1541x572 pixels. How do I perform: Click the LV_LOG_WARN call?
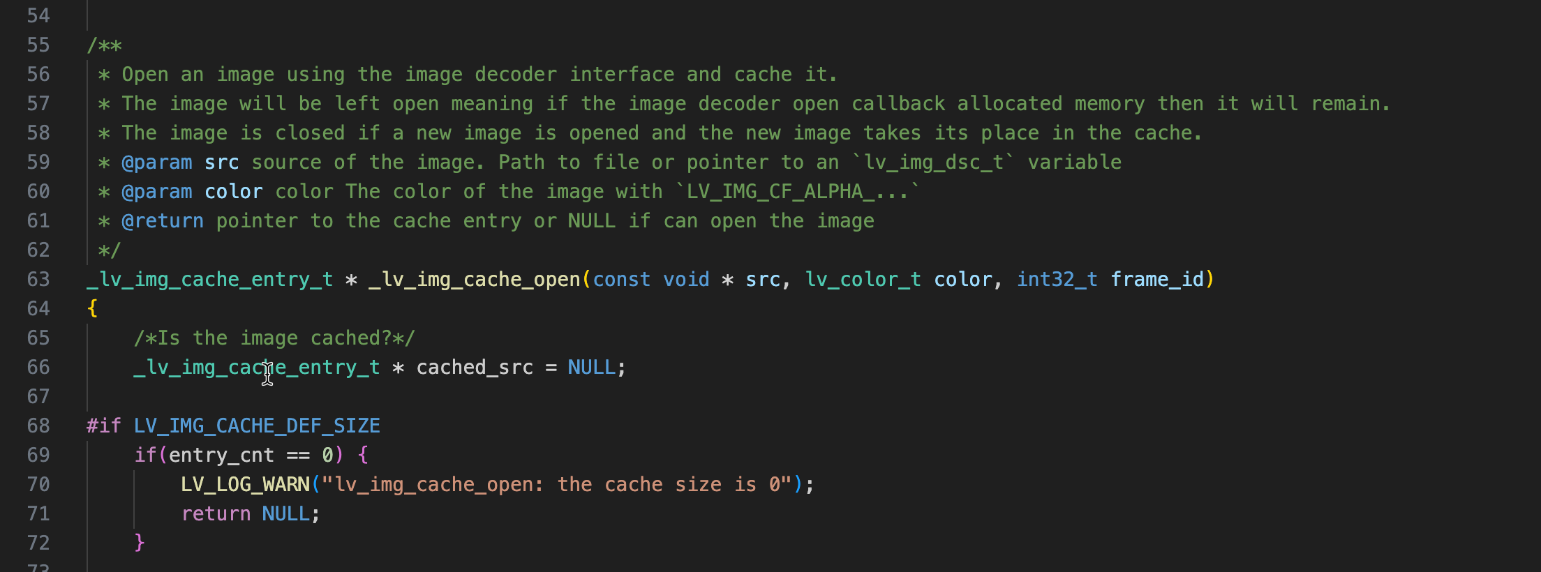(x=245, y=485)
